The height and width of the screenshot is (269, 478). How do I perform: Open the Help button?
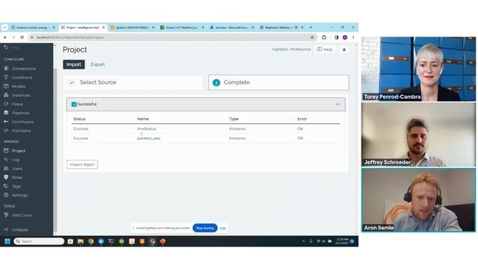click(325, 49)
